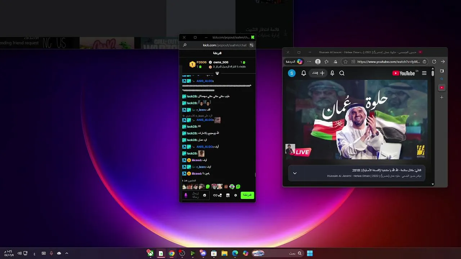Screen dimensions: 461x259
Task: Open Xbox app from taskbar
Action: coord(151,253)
